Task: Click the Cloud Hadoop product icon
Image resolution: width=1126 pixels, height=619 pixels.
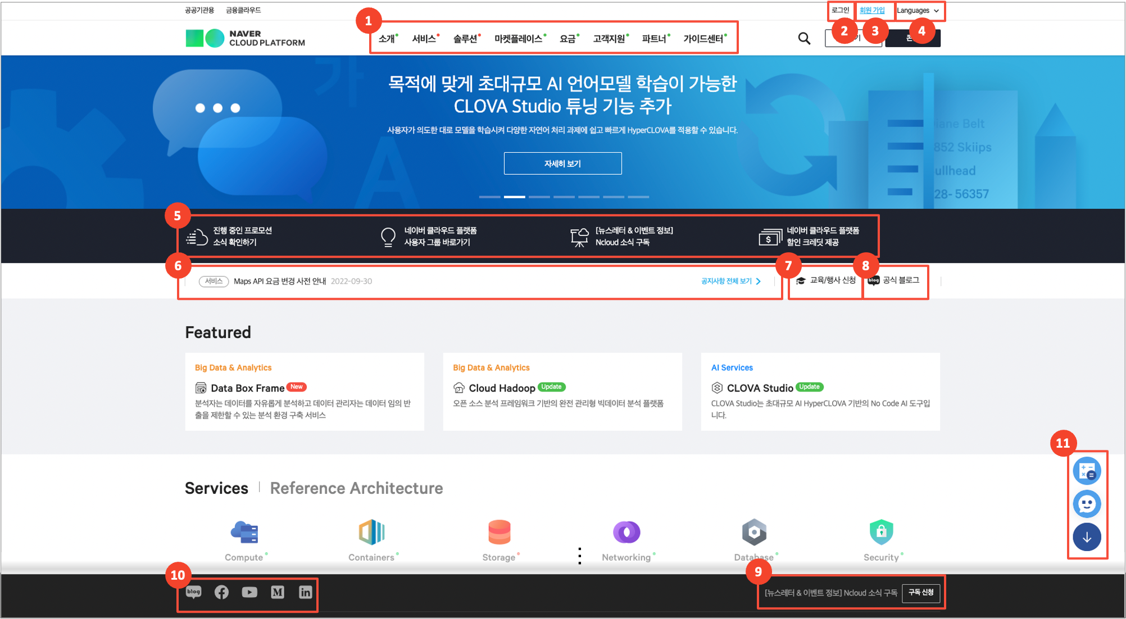Action: click(x=459, y=388)
